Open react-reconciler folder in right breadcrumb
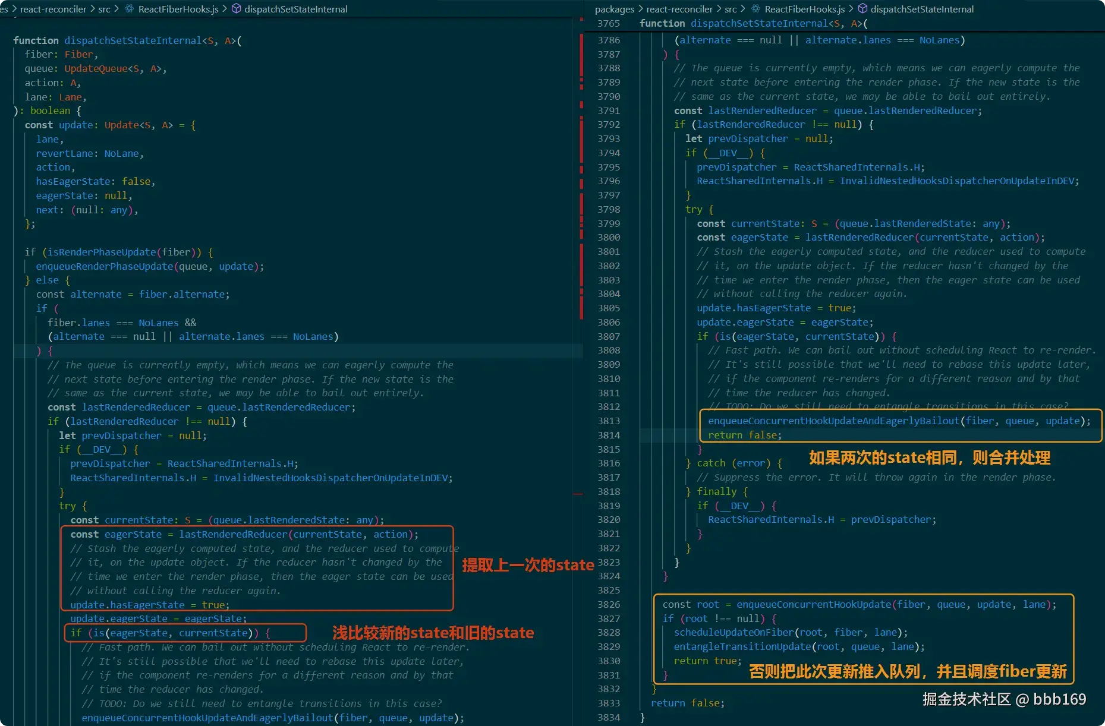This screenshot has height=726, width=1105. (x=679, y=9)
